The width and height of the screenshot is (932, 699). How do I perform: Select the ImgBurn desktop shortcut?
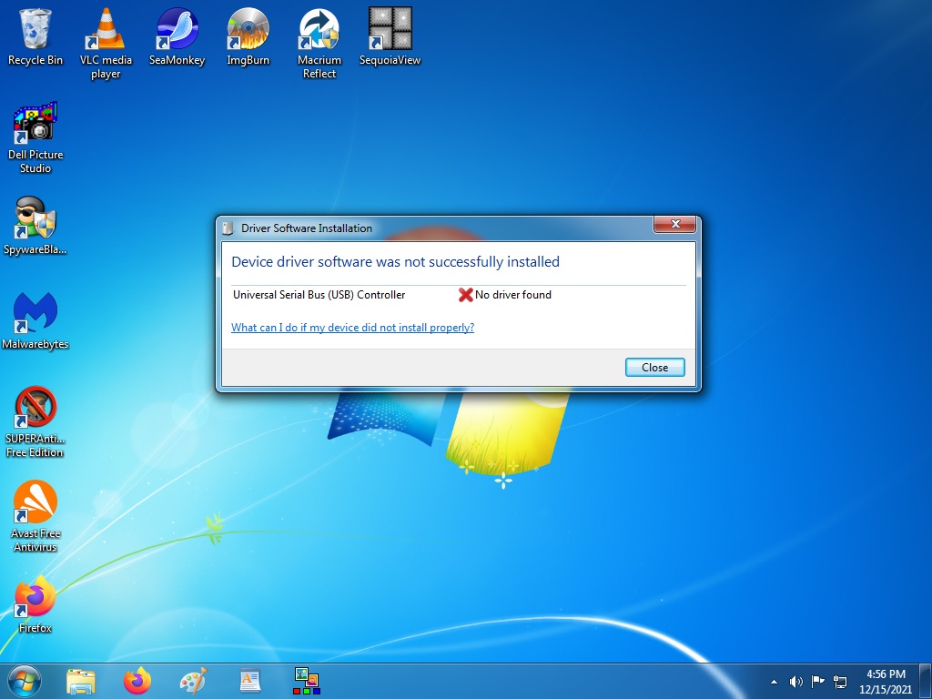tap(248, 36)
